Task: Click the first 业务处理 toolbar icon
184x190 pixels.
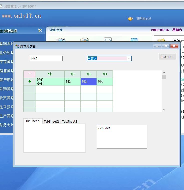Action: pyautogui.click(x=60, y=40)
